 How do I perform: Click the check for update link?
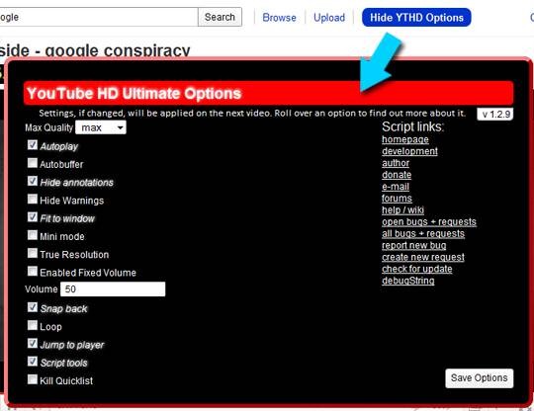click(417, 269)
